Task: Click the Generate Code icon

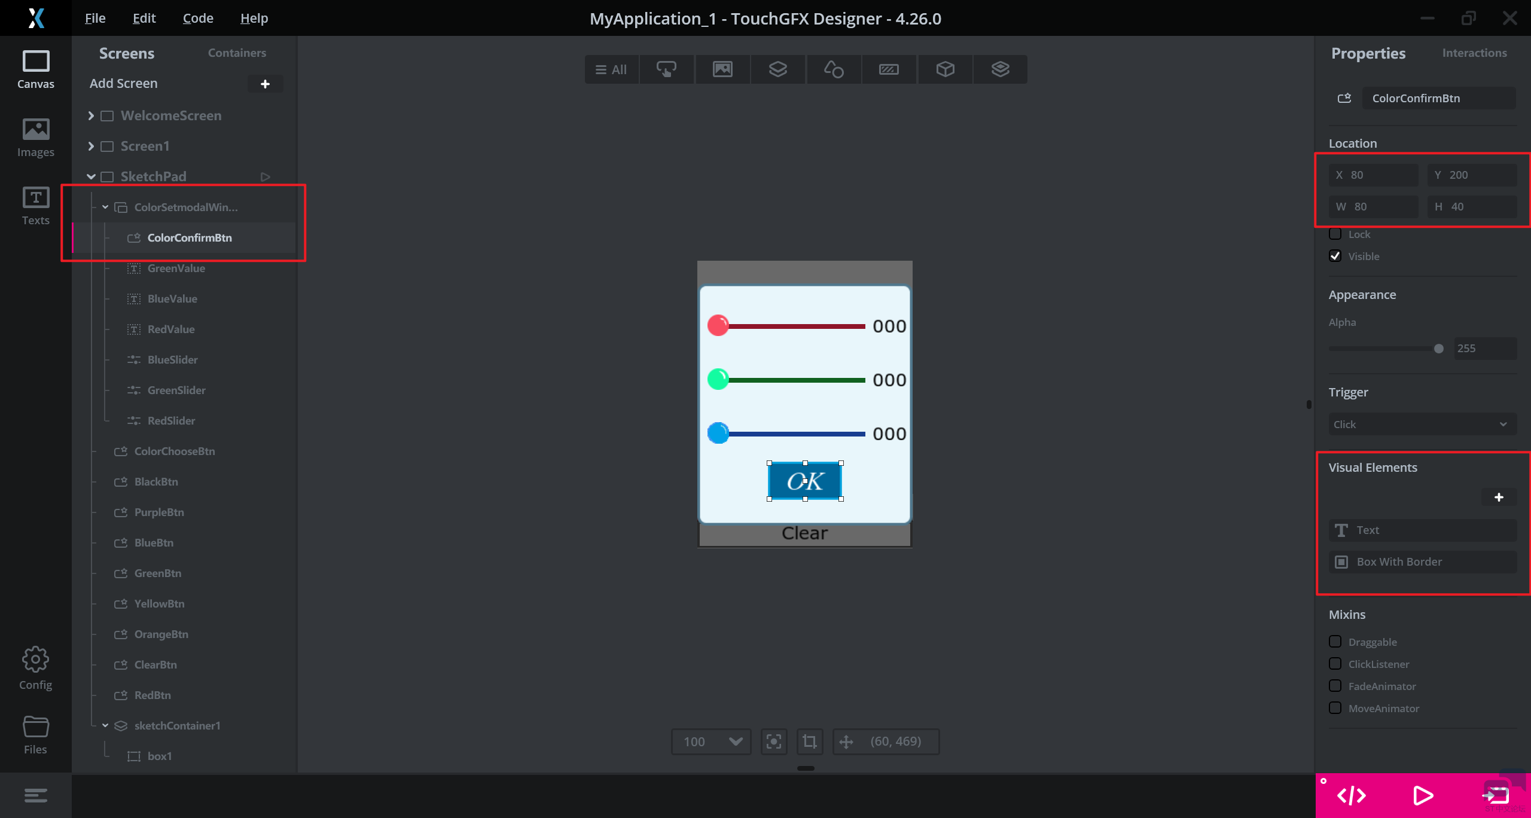Action: pyautogui.click(x=1351, y=795)
